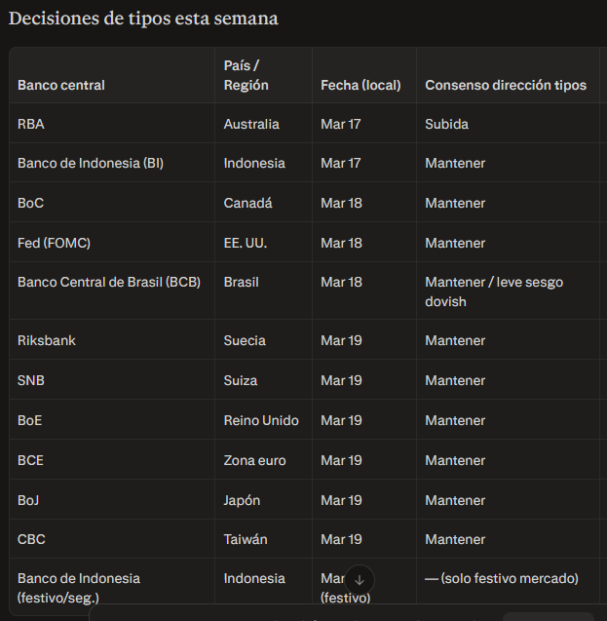The image size is (607, 621).
Task: Click the 'País / Región' column header
Action: point(246,75)
